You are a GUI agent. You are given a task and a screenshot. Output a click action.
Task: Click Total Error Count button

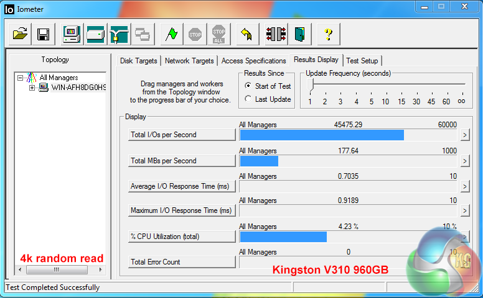click(x=182, y=262)
